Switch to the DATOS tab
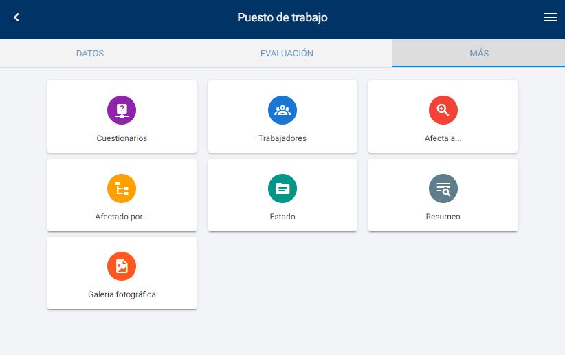 point(90,54)
